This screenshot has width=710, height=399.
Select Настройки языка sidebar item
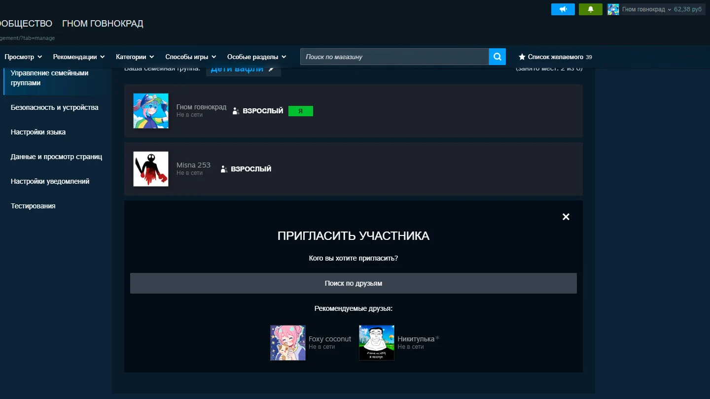38,132
